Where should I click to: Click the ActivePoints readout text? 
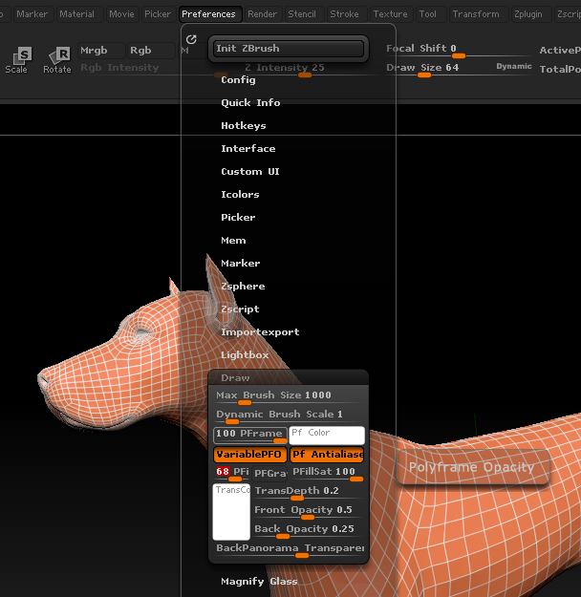tap(560, 51)
